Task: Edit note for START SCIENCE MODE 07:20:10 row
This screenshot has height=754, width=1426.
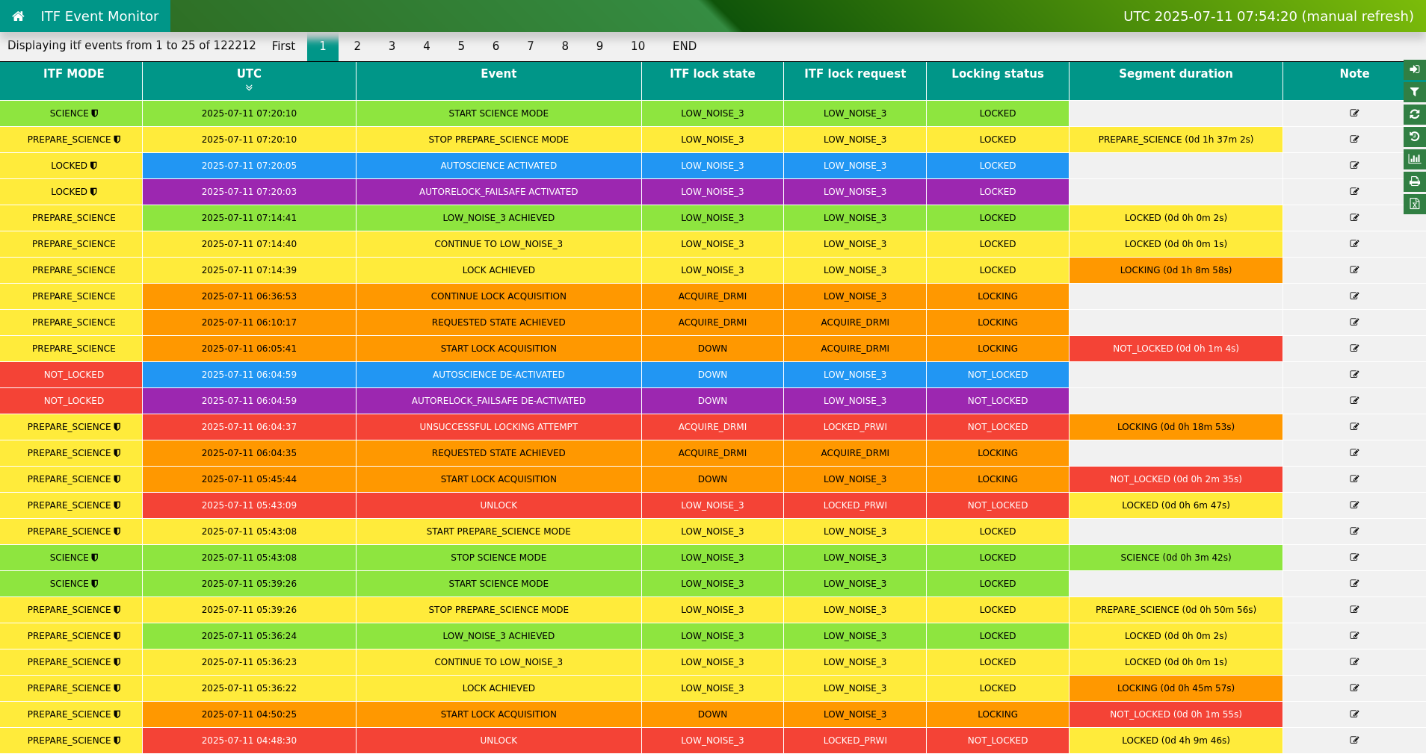Action: pyautogui.click(x=1354, y=113)
